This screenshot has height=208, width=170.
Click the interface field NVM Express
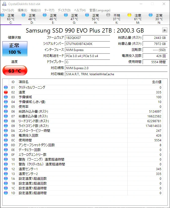88,50
